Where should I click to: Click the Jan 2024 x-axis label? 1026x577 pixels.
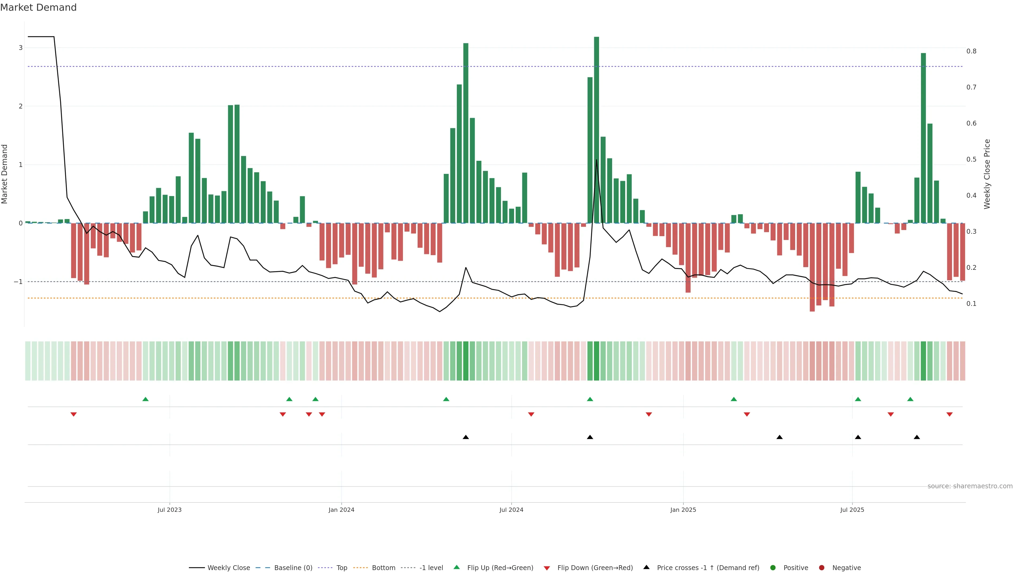(x=341, y=510)
